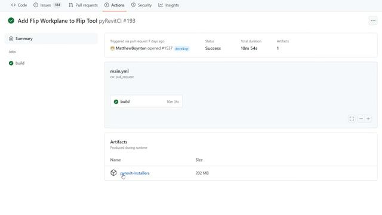Click the Issues count badge 184

click(x=57, y=5)
